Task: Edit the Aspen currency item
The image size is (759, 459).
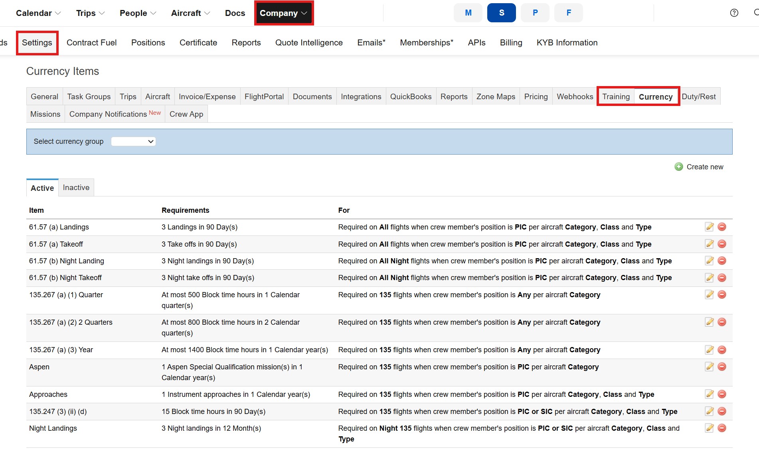Action: [x=709, y=367]
